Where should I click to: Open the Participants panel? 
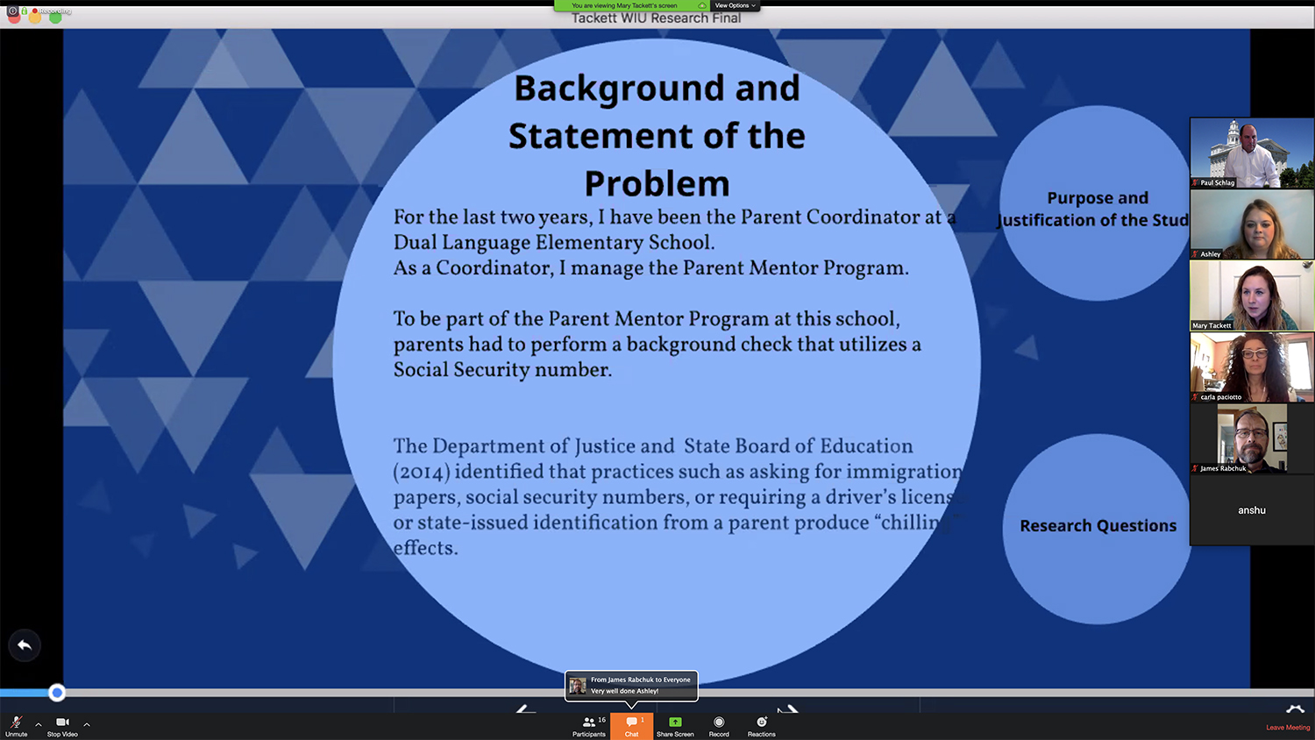[x=589, y=725]
